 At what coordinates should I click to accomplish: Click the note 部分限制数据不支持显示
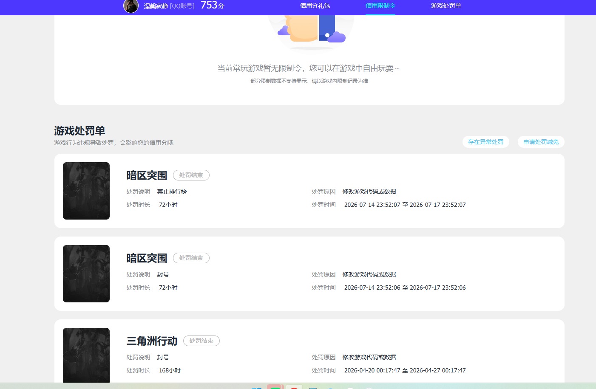[309, 81]
